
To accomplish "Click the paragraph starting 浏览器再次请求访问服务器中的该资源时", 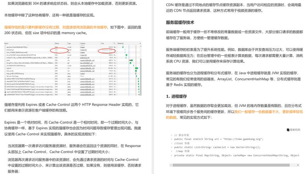I will coord(74,165).
